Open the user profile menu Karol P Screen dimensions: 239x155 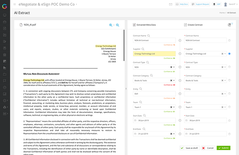coord(231,4)
